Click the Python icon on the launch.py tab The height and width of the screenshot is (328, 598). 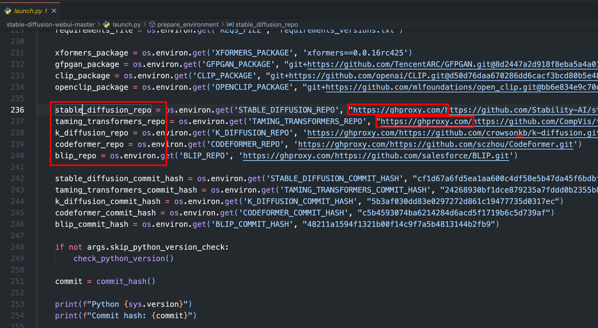click(7, 11)
